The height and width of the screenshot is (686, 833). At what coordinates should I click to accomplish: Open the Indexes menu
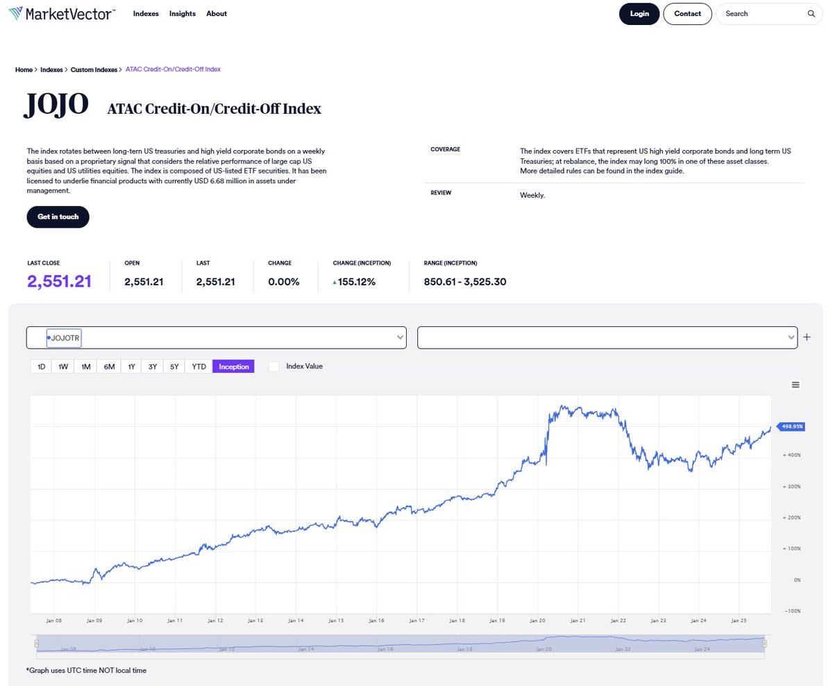[146, 14]
